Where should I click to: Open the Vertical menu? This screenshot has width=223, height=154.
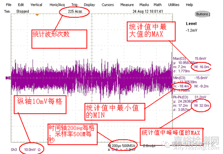36,5
